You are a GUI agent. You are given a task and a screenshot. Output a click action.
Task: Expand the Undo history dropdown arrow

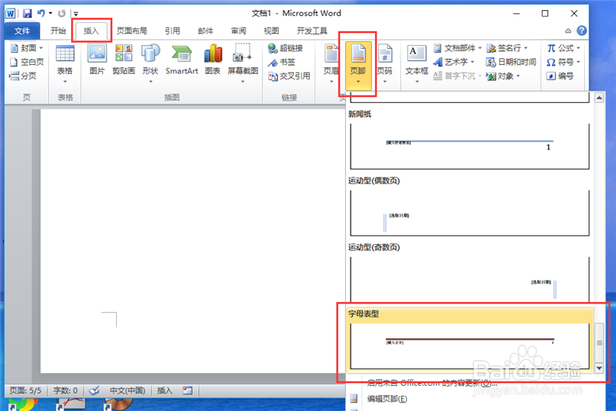pyautogui.click(x=51, y=13)
